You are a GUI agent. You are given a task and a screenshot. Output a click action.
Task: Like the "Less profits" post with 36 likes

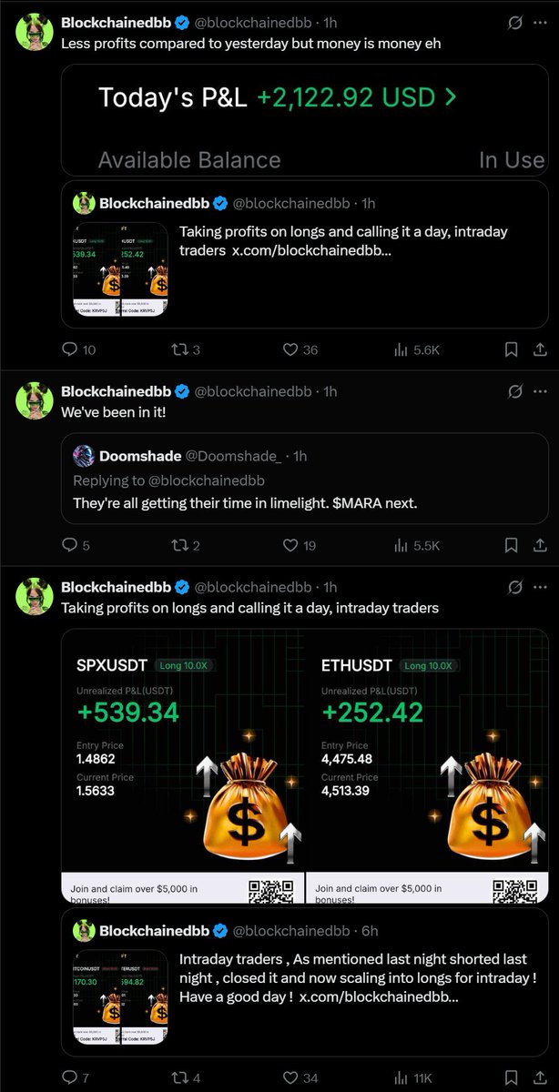pos(291,349)
